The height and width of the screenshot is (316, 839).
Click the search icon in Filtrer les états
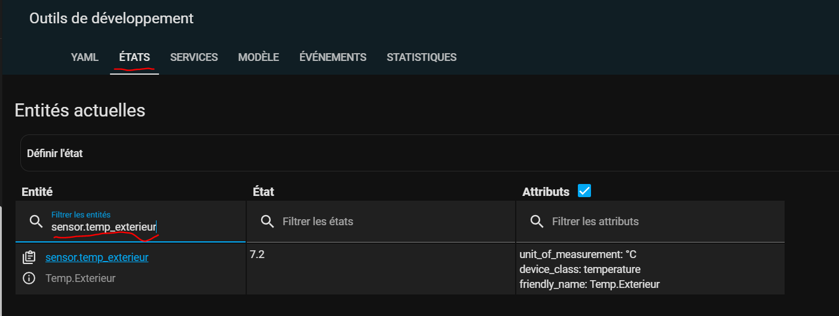point(267,222)
